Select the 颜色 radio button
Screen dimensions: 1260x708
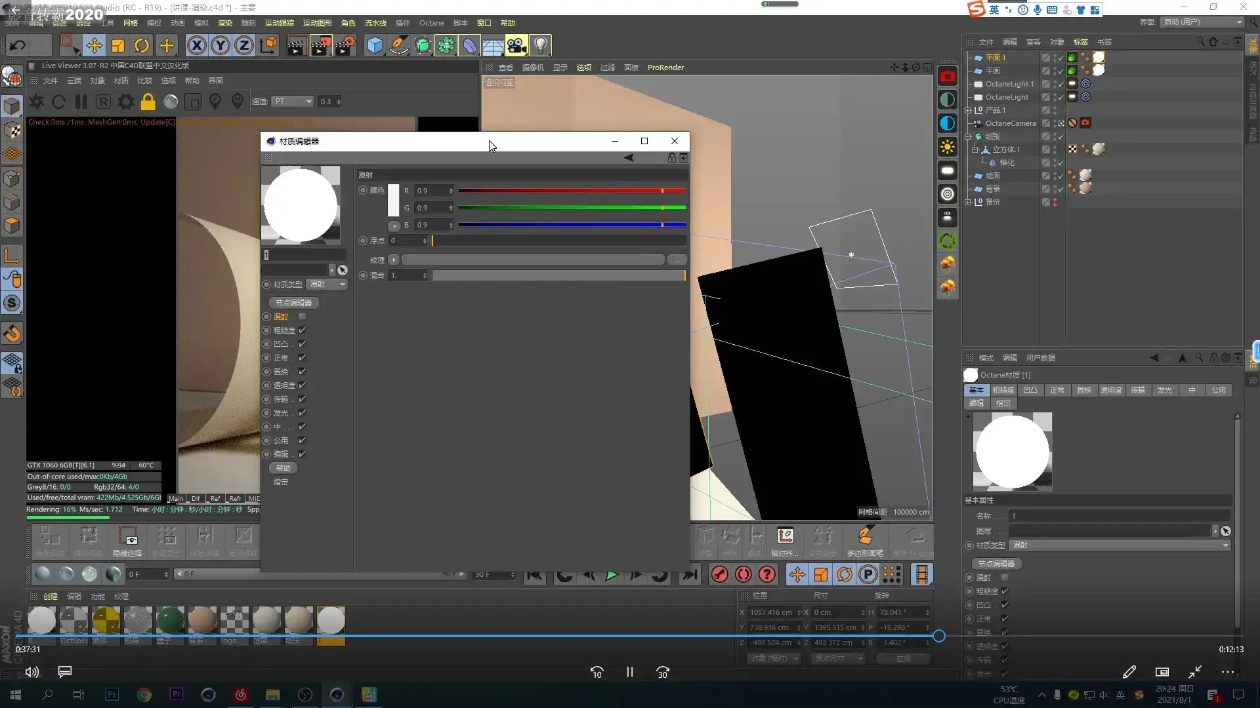(x=363, y=190)
